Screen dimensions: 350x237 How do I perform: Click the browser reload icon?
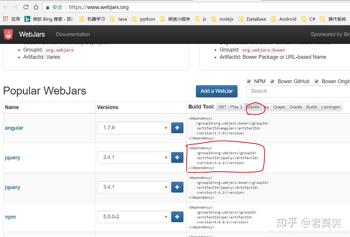tap(26, 7)
